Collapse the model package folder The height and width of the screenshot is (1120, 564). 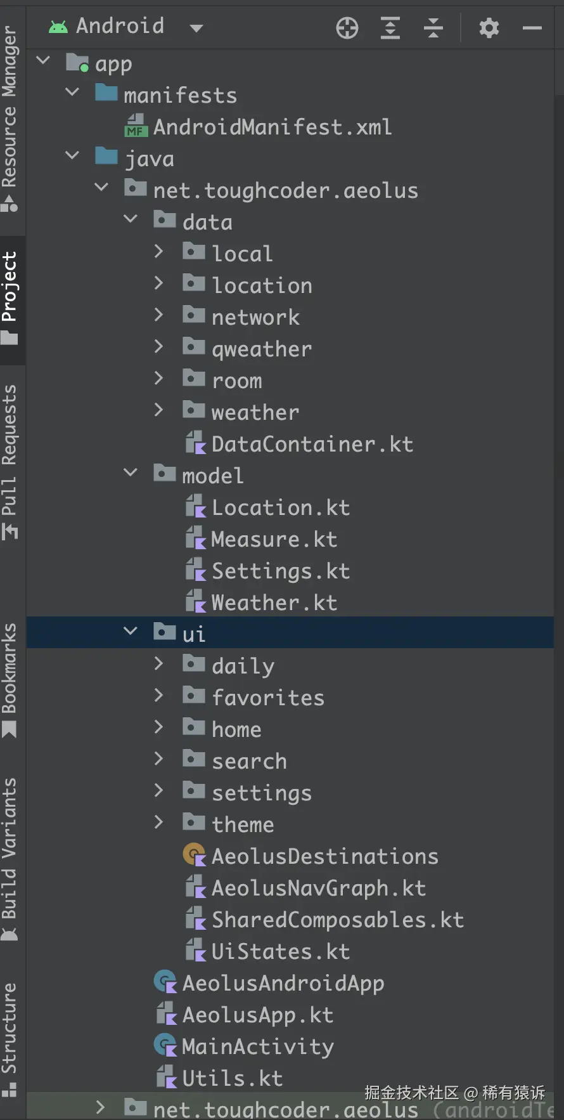coord(131,472)
